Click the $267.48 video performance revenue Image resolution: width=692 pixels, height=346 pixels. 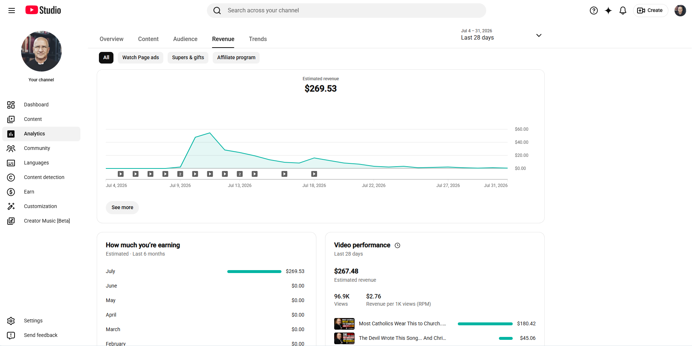pos(346,271)
